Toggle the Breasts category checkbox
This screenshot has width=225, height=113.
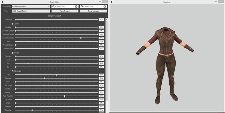coord(13,71)
